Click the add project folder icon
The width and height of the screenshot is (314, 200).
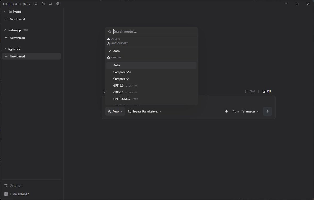43,4
